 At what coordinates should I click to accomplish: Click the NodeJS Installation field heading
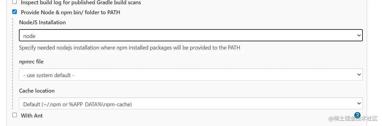(x=42, y=22)
